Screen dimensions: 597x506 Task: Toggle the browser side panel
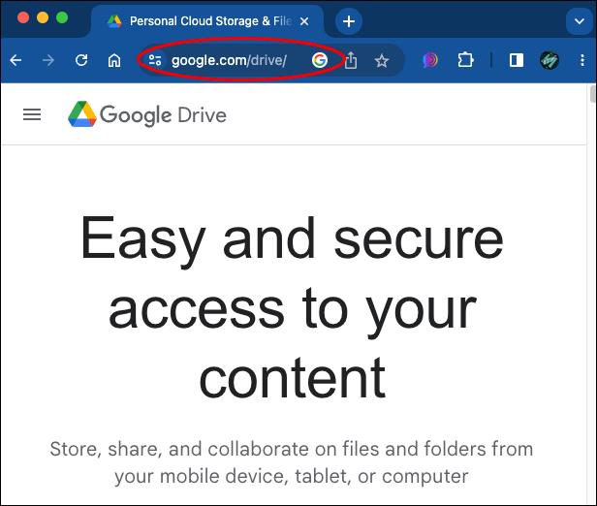517,60
